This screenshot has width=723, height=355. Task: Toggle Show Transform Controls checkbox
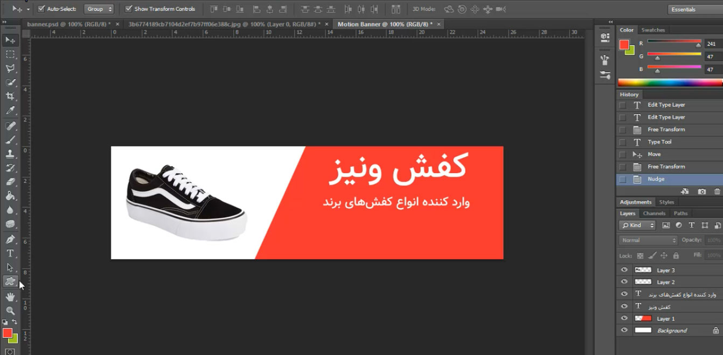[129, 9]
